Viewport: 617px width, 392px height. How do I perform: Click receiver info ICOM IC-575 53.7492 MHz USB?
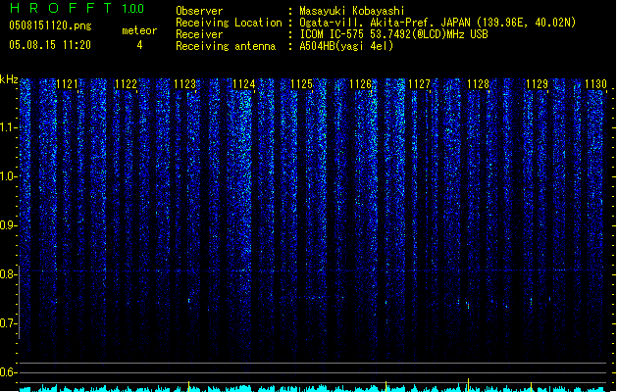click(394, 34)
